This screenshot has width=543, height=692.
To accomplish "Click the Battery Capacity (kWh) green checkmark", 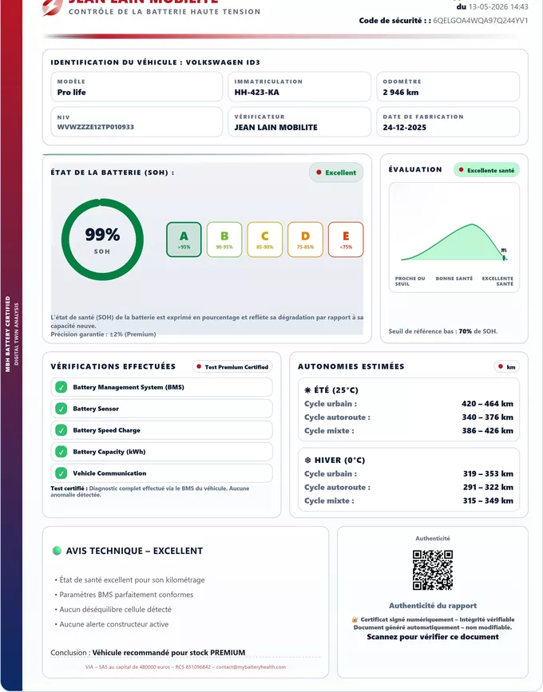I will pyautogui.click(x=61, y=452).
